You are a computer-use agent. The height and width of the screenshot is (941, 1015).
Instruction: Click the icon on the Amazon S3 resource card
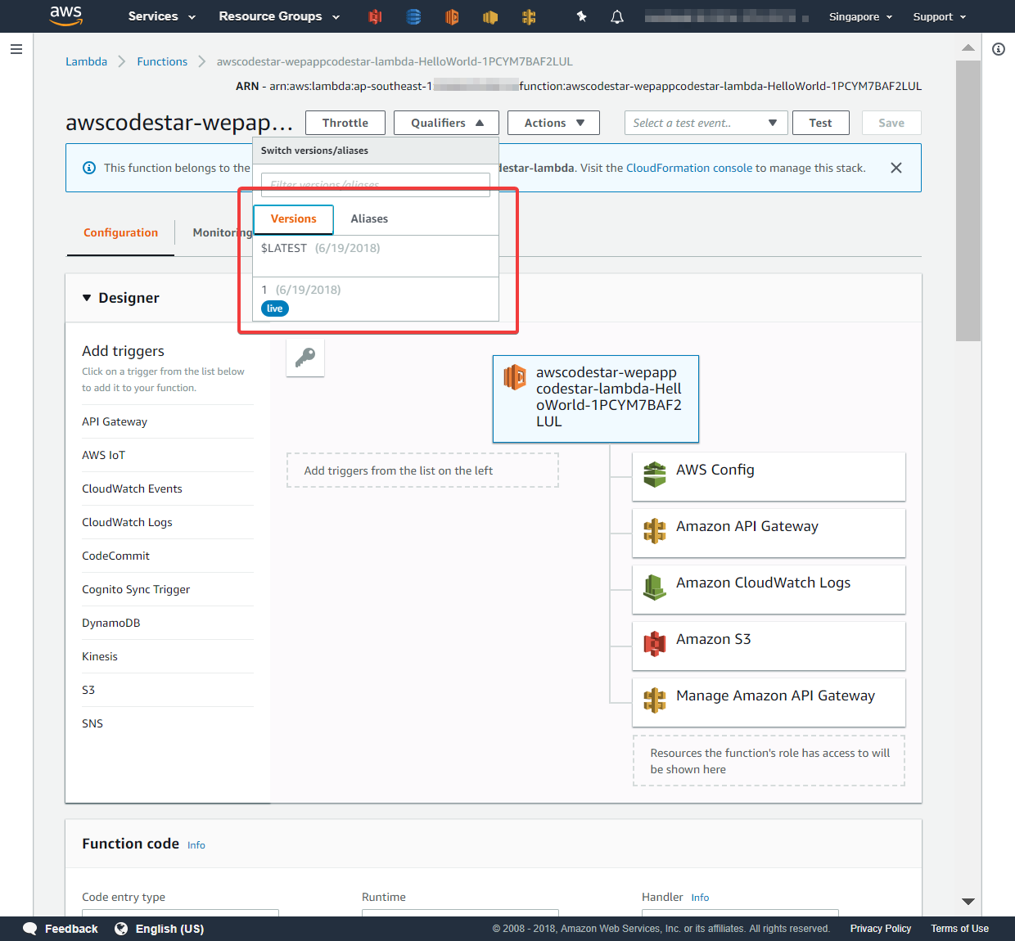(655, 644)
